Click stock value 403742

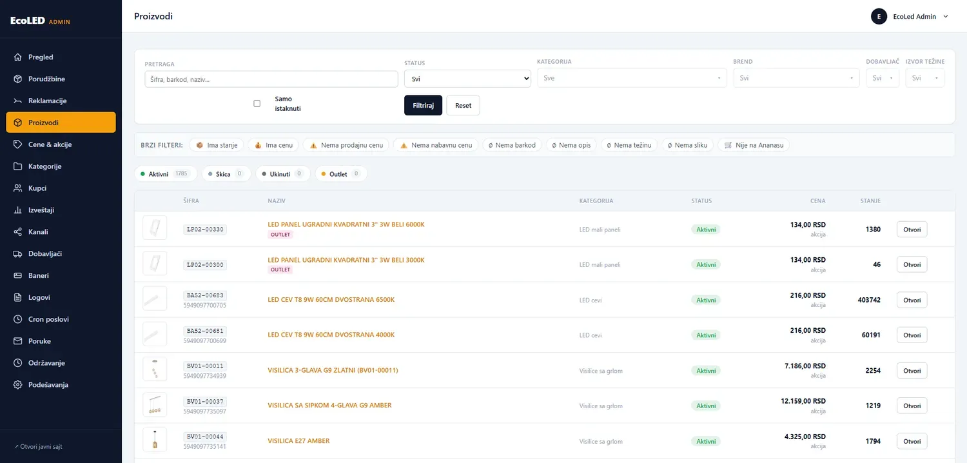click(x=869, y=300)
